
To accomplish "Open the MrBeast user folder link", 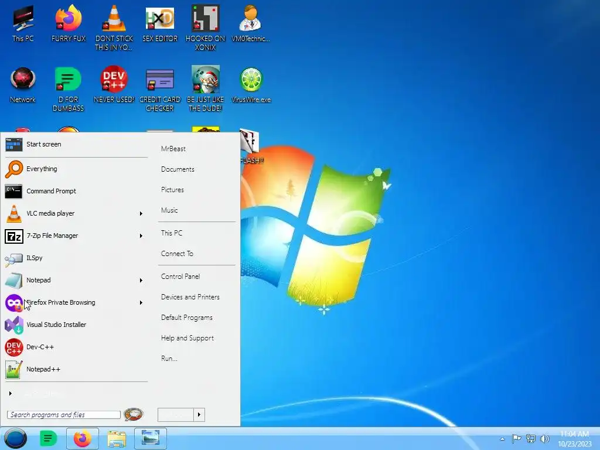I will click(x=173, y=148).
